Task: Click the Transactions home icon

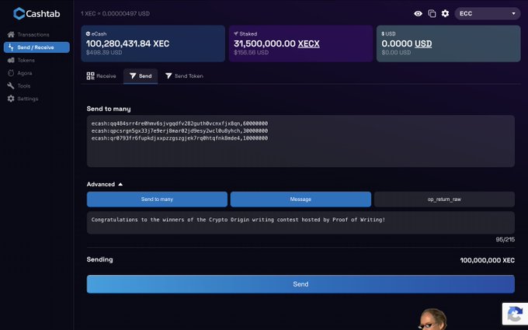Action: point(11,34)
